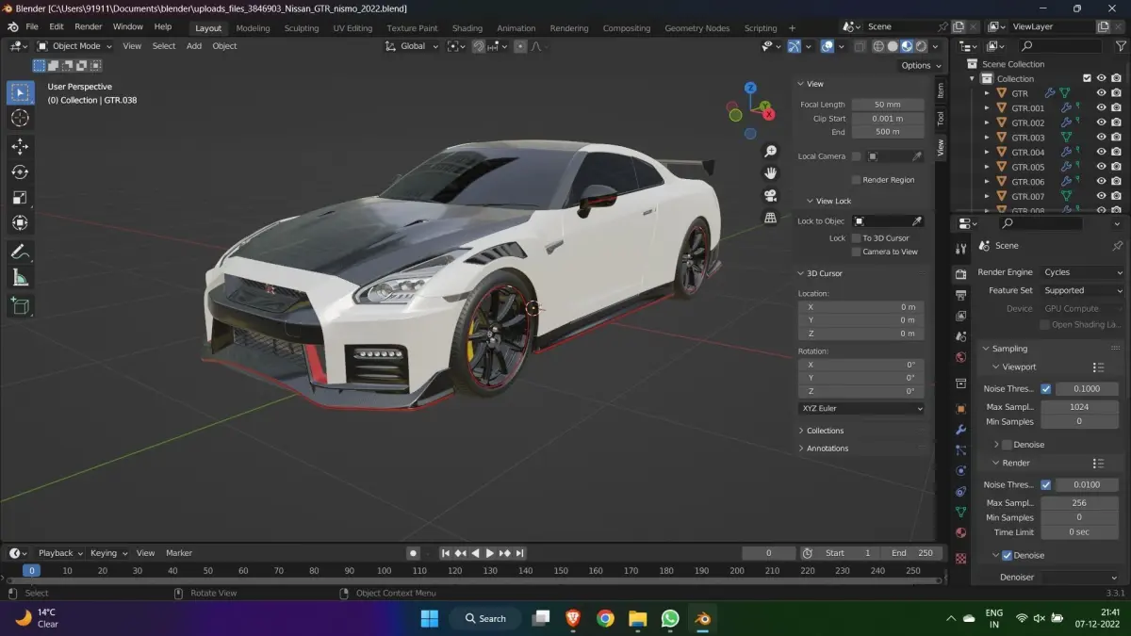Select the Move tool

tap(21, 146)
